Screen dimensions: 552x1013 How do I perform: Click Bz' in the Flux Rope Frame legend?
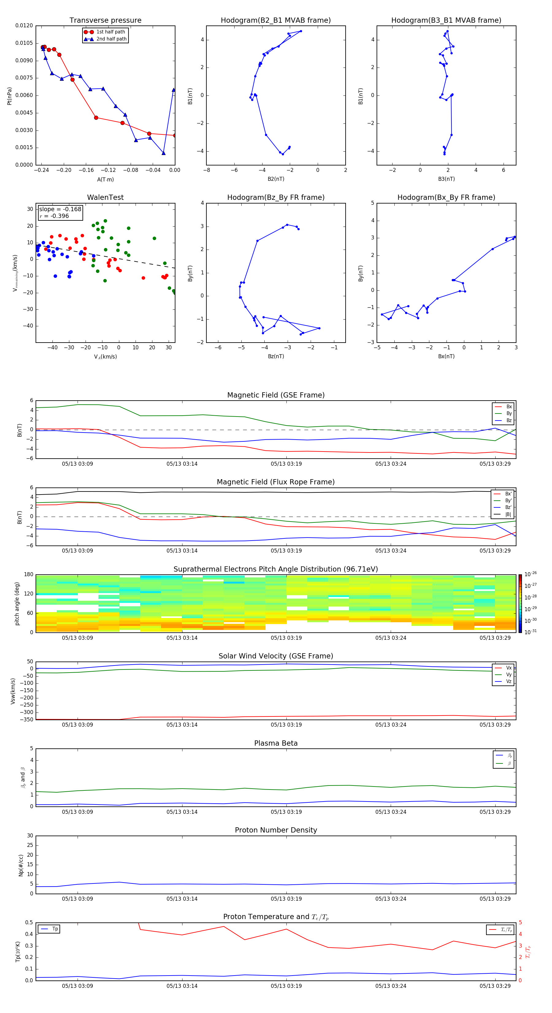[503, 507]
